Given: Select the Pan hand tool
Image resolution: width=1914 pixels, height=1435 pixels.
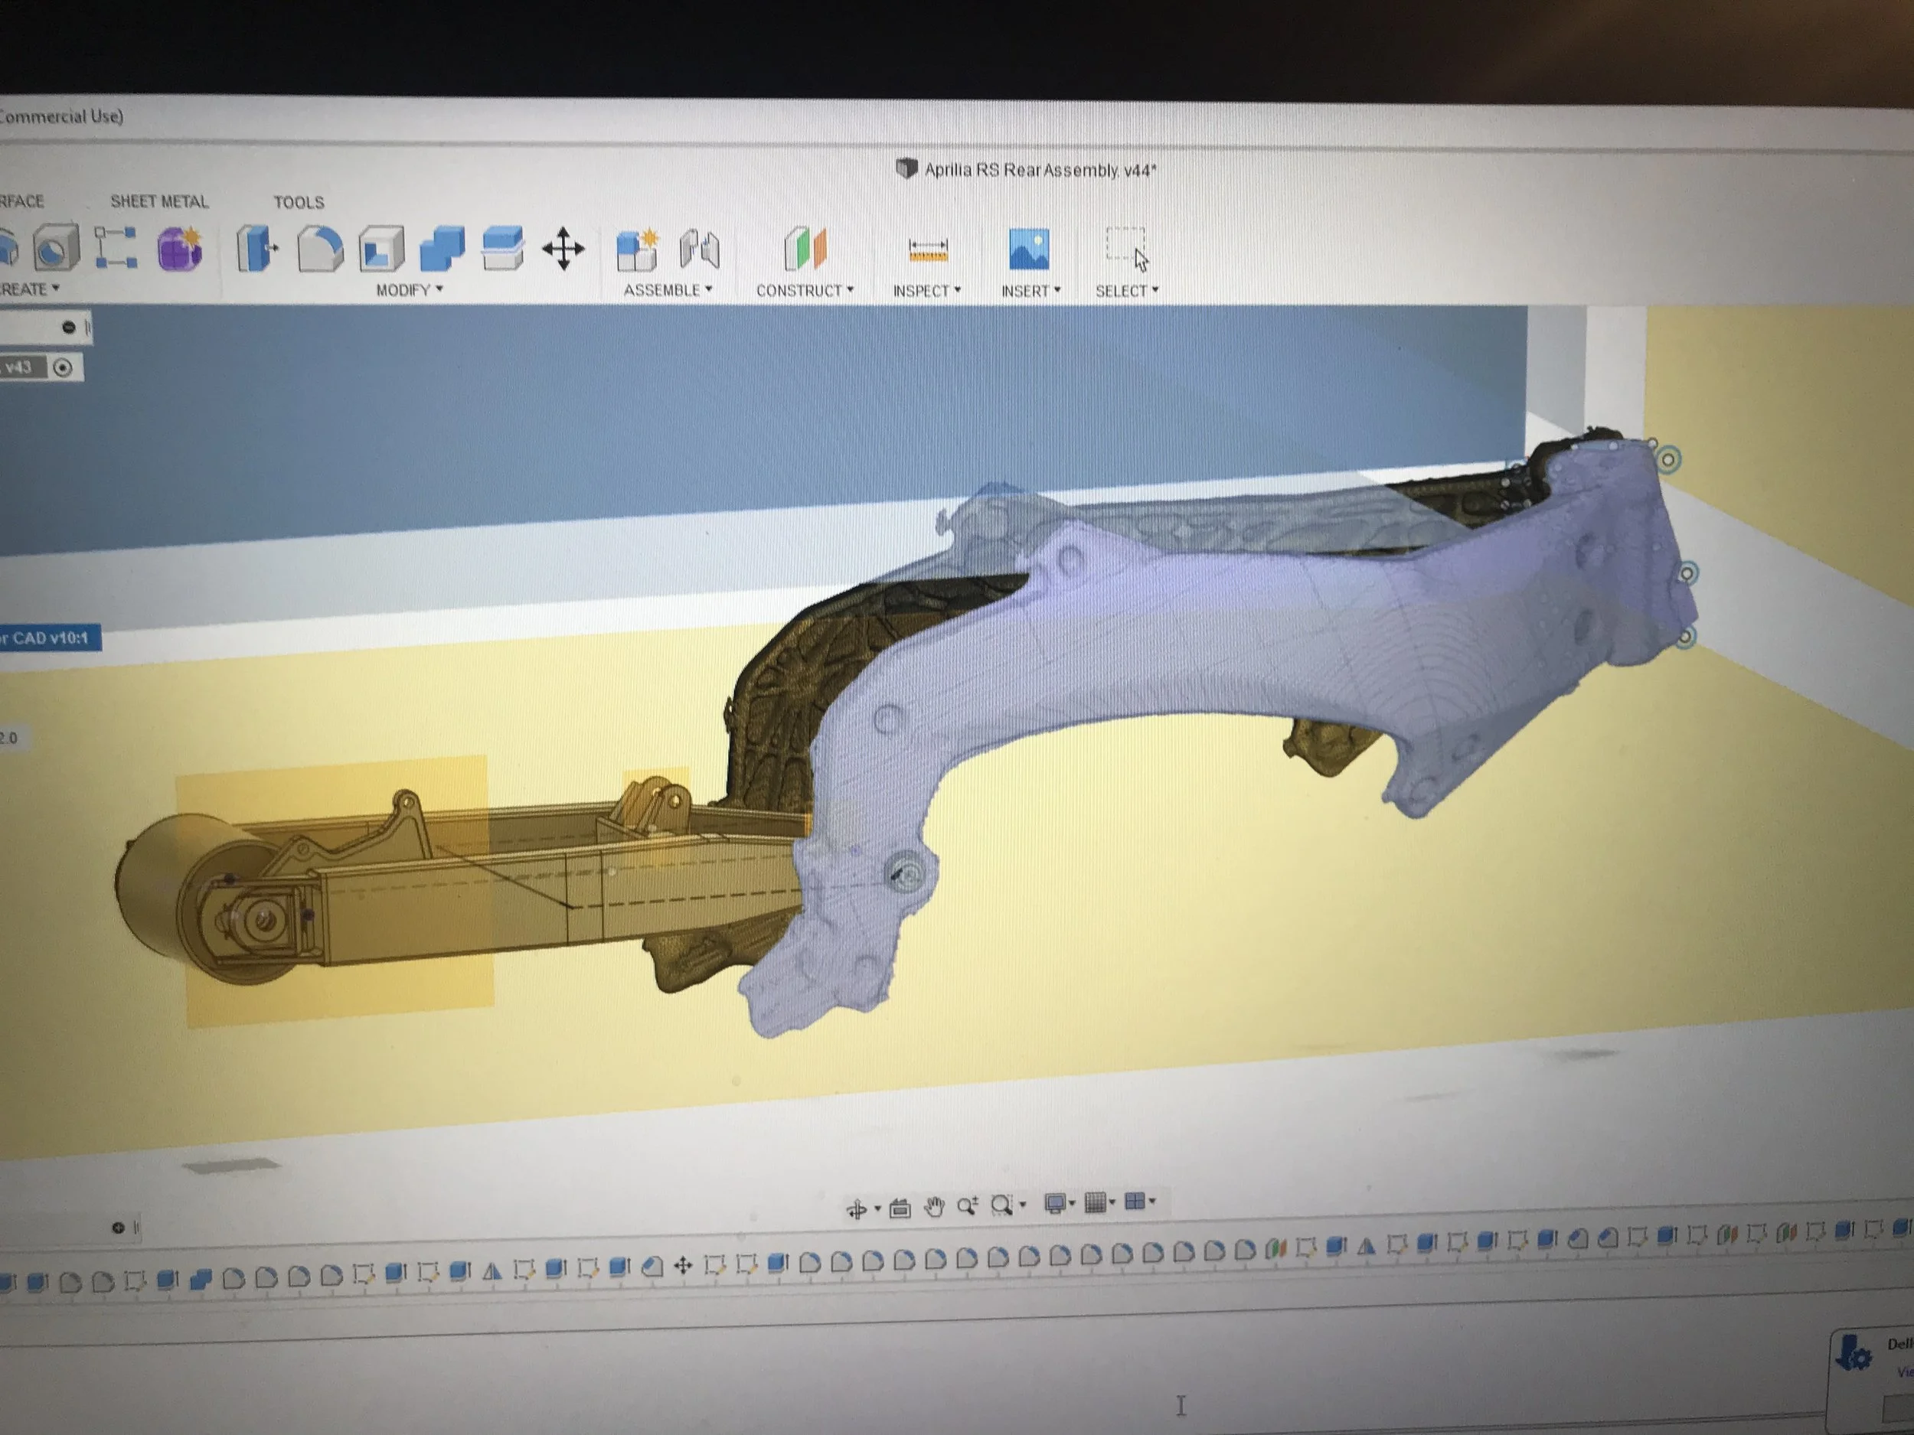Looking at the screenshot, I should pos(933,1207).
